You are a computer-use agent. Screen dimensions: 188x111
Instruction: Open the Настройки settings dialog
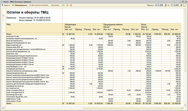(x=56, y=5)
